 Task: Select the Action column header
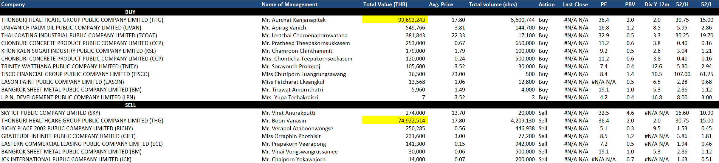546,4
